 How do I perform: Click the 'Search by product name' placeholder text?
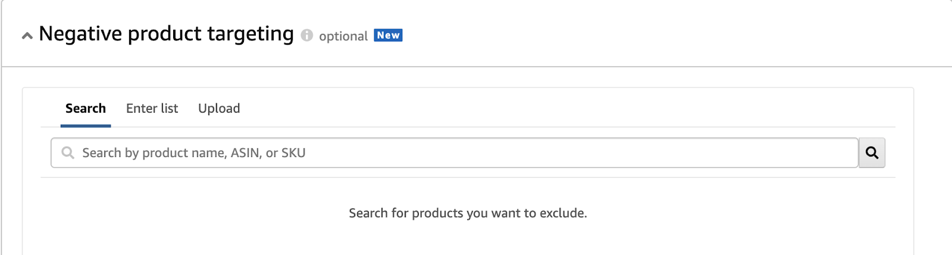click(193, 153)
